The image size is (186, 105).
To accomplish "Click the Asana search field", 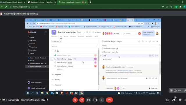I will pyautogui.click(x=130, y=34).
